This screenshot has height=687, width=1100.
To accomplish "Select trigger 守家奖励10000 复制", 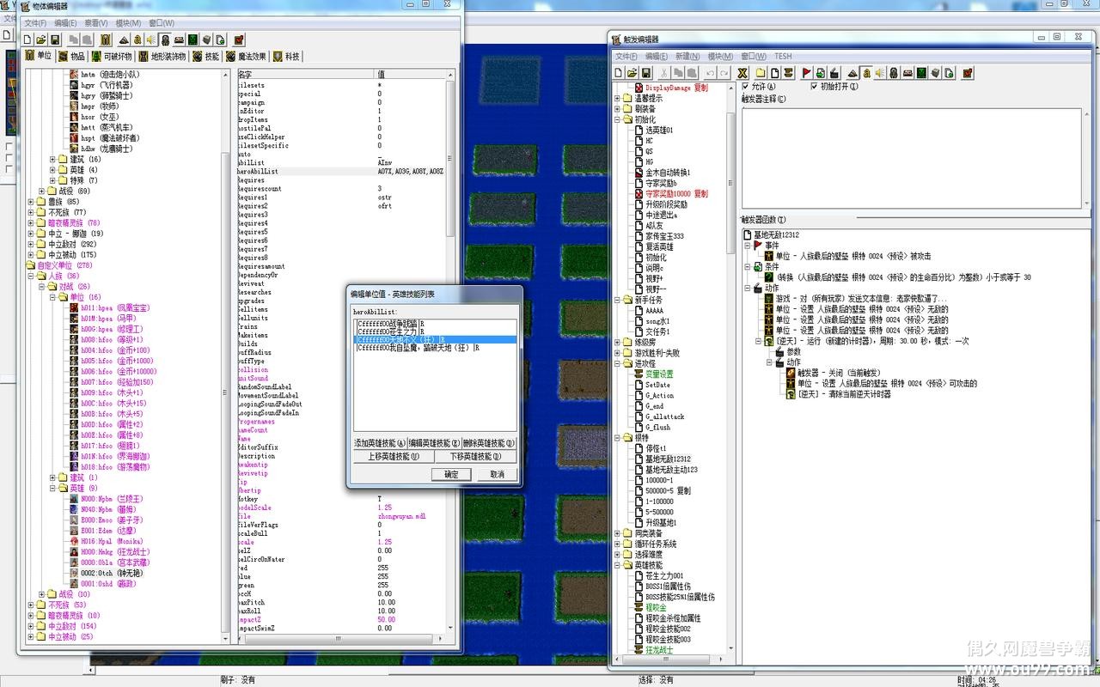I will coord(669,193).
